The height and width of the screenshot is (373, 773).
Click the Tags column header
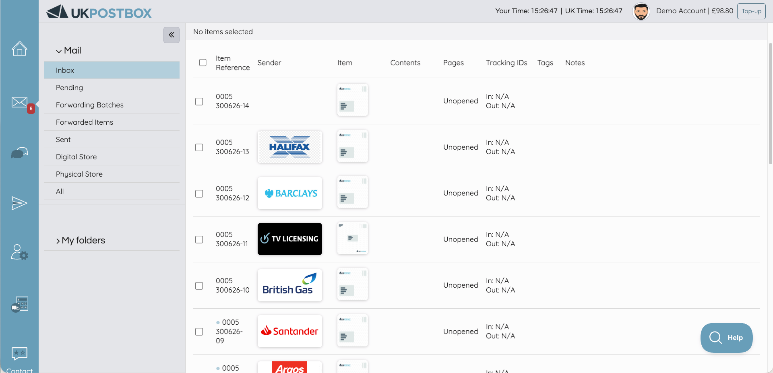pos(545,63)
